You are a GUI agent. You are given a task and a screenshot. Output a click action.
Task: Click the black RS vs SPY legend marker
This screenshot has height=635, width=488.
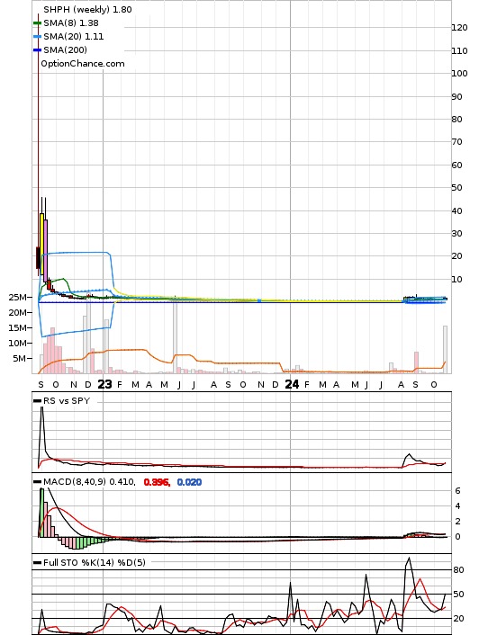point(37,401)
